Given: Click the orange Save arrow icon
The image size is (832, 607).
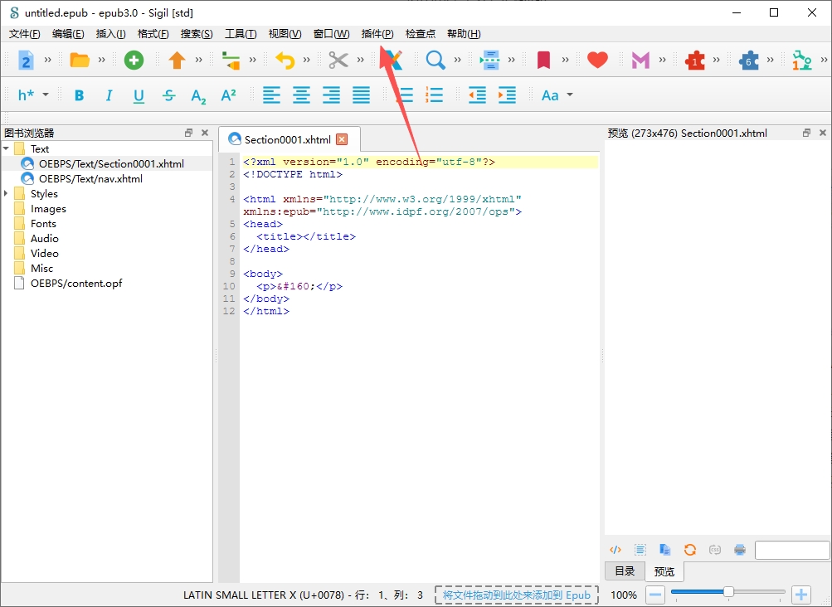Looking at the screenshot, I should 177,60.
